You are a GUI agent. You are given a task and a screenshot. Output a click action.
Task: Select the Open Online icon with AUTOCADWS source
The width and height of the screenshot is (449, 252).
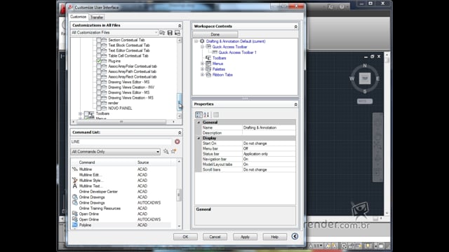tap(75, 219)
